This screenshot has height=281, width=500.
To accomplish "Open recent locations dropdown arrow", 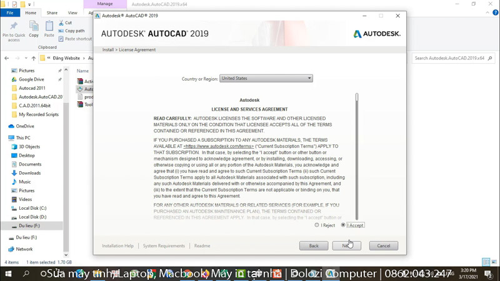I will point(26,58).
